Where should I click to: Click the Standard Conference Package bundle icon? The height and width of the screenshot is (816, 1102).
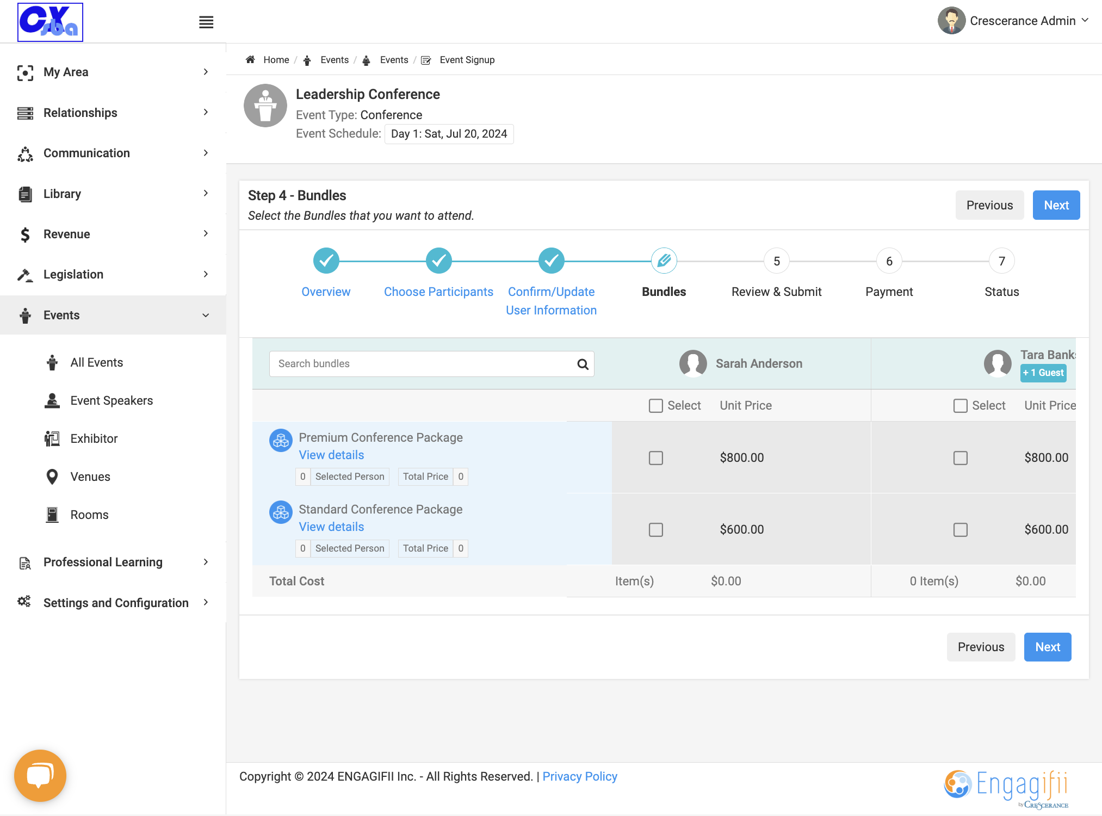pos(281,512)
